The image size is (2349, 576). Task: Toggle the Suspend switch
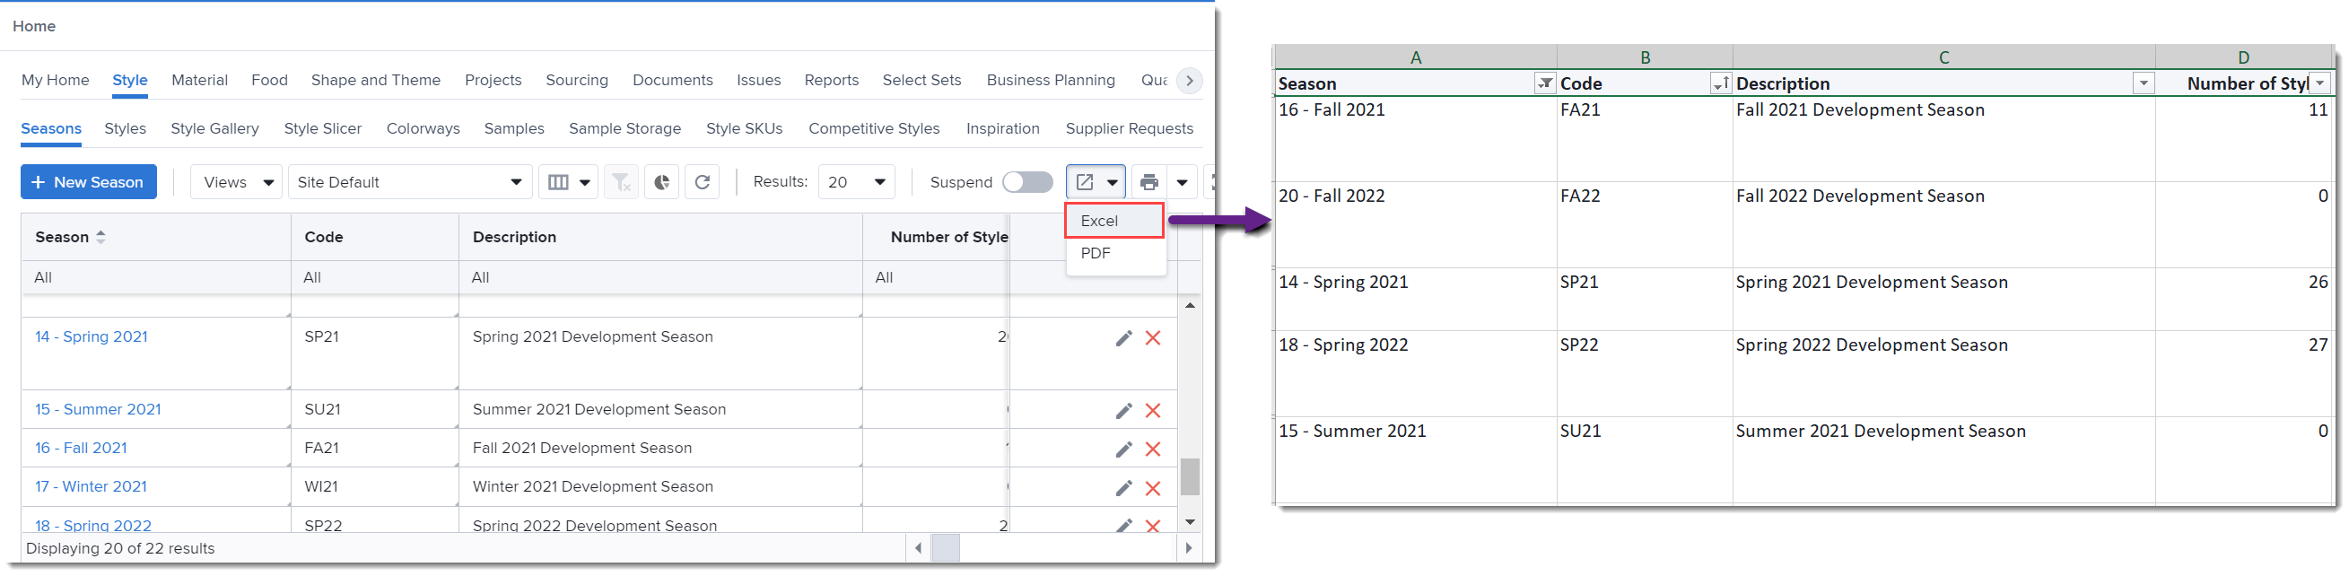1027,181
